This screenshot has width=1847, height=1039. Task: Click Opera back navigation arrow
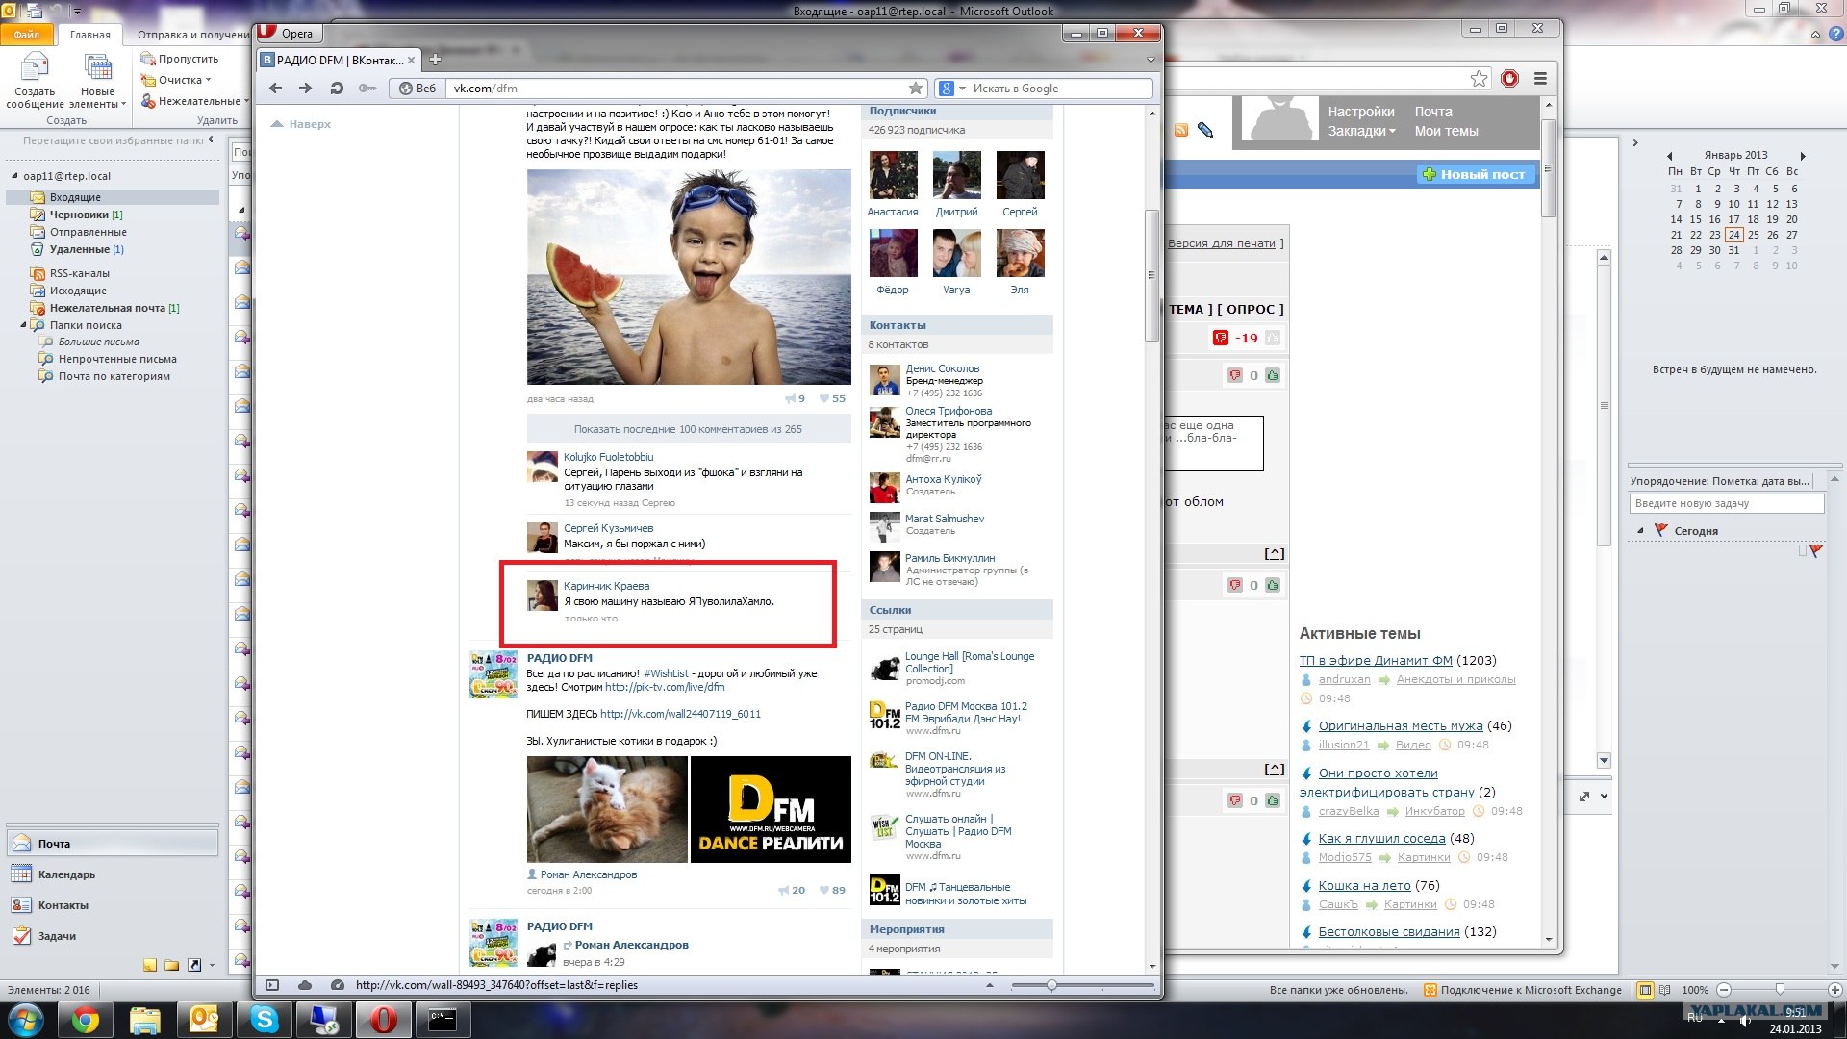(276, 89)
